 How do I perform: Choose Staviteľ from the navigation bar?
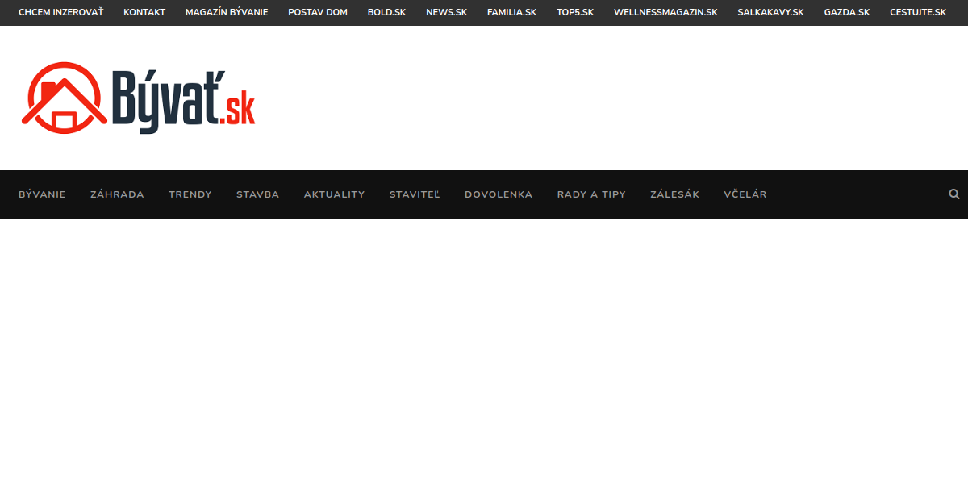pyautogui.click(x=415, y=194)
